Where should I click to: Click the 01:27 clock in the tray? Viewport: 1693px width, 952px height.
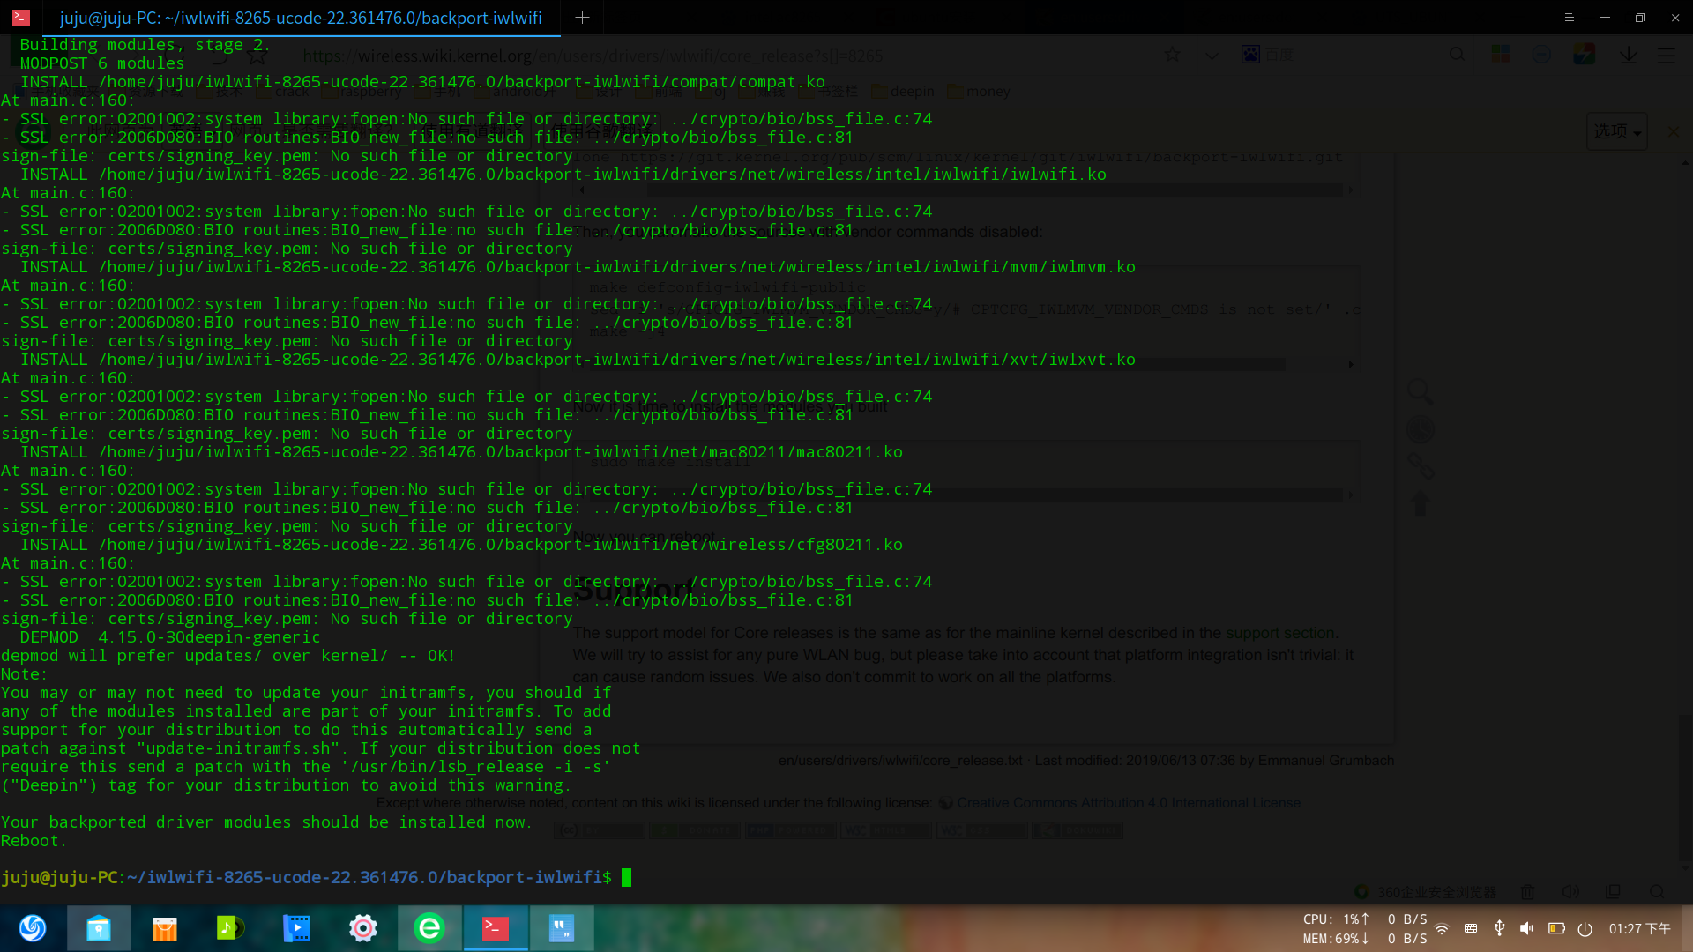click(x=1638, y=928)
